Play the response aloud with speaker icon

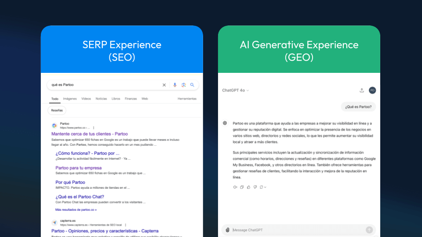pyautogui.click(x=235, y=187)
